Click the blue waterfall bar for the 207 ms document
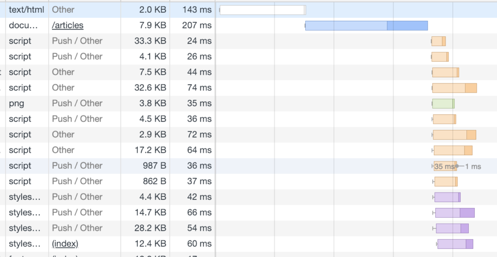 [366, 26]
